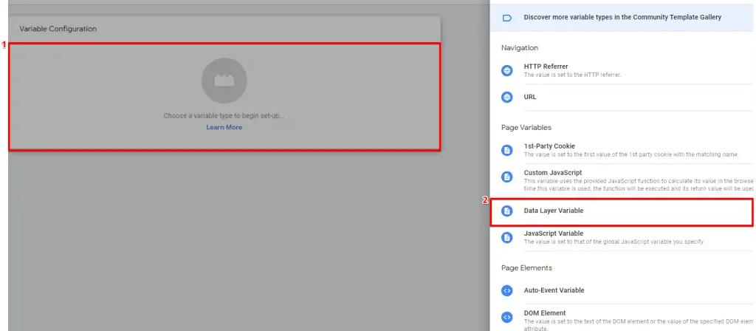Click the Page Elements section heading
Screen dimensions: 756x331
526,267
